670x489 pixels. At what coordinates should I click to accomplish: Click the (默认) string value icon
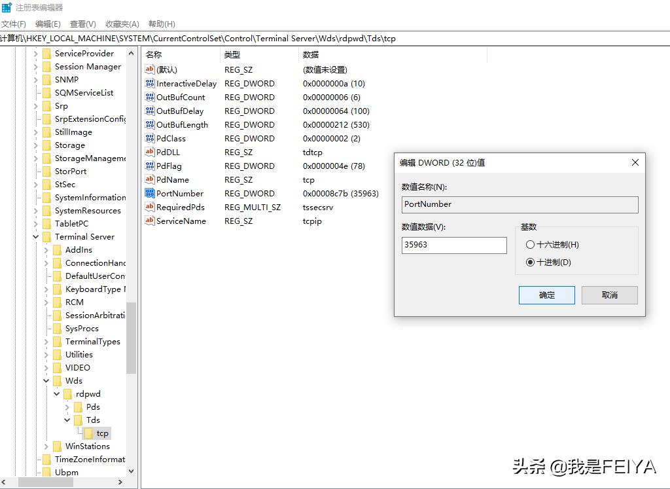pos(150,69)
